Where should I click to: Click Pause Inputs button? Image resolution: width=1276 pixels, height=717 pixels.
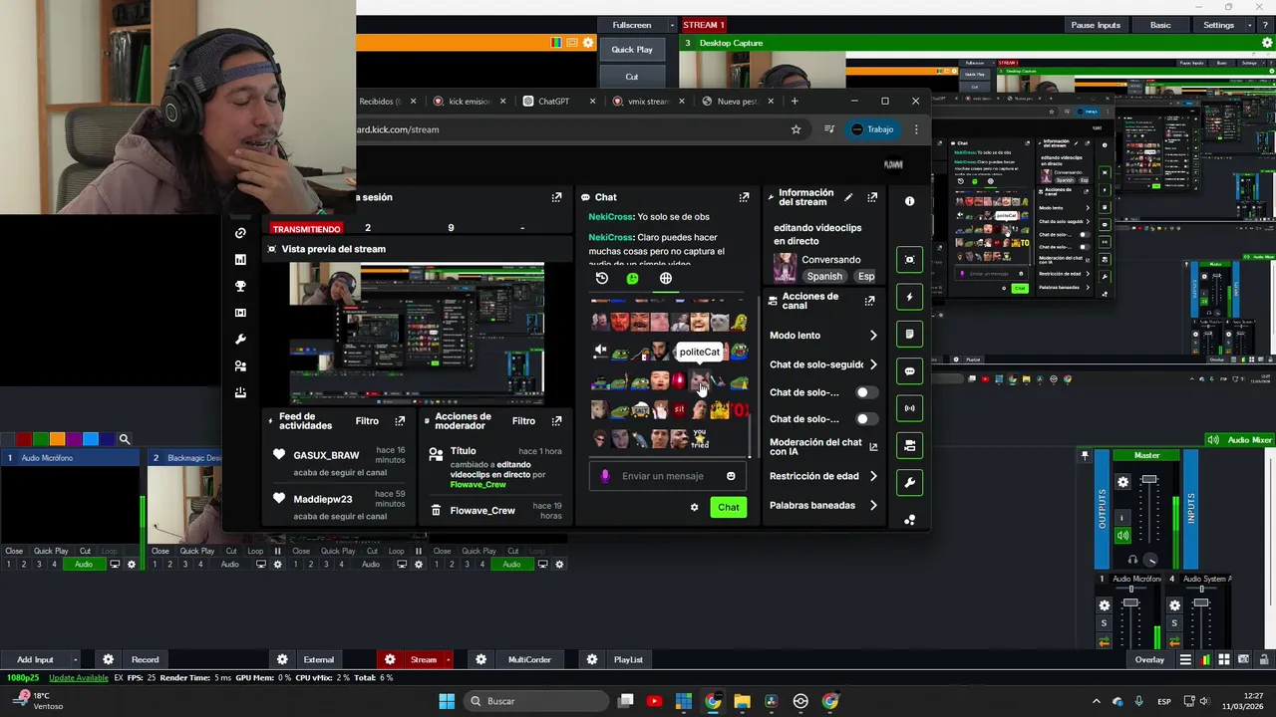pos(1096,25)
